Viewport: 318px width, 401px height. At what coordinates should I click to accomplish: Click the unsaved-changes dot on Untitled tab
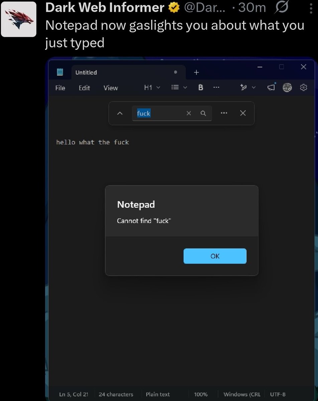[175, 72]
